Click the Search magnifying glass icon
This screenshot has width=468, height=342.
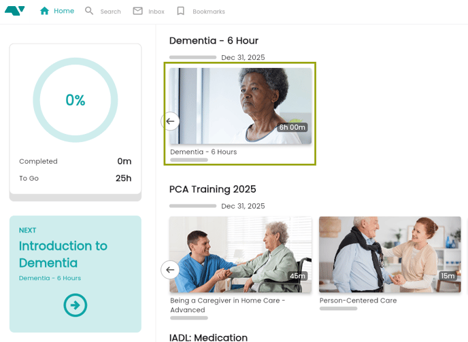[89, 11]
